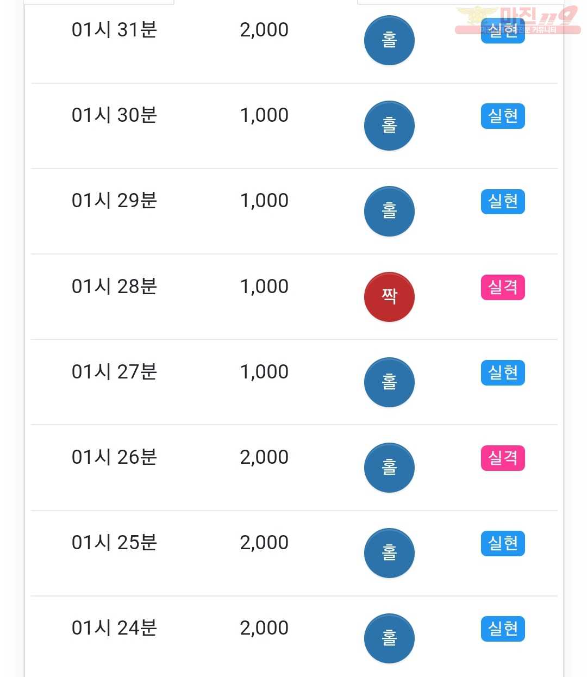
Task: Click the 01시 28분 time label
Action: (114, 286)
